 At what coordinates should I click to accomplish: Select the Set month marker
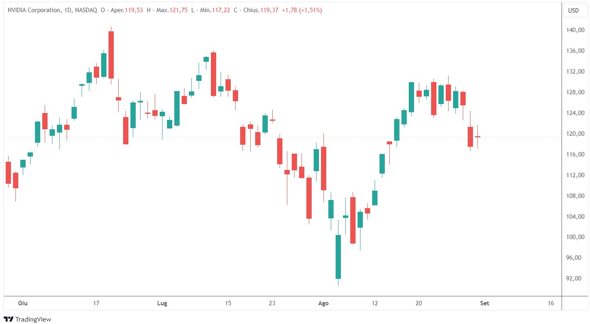click(484, 303)
